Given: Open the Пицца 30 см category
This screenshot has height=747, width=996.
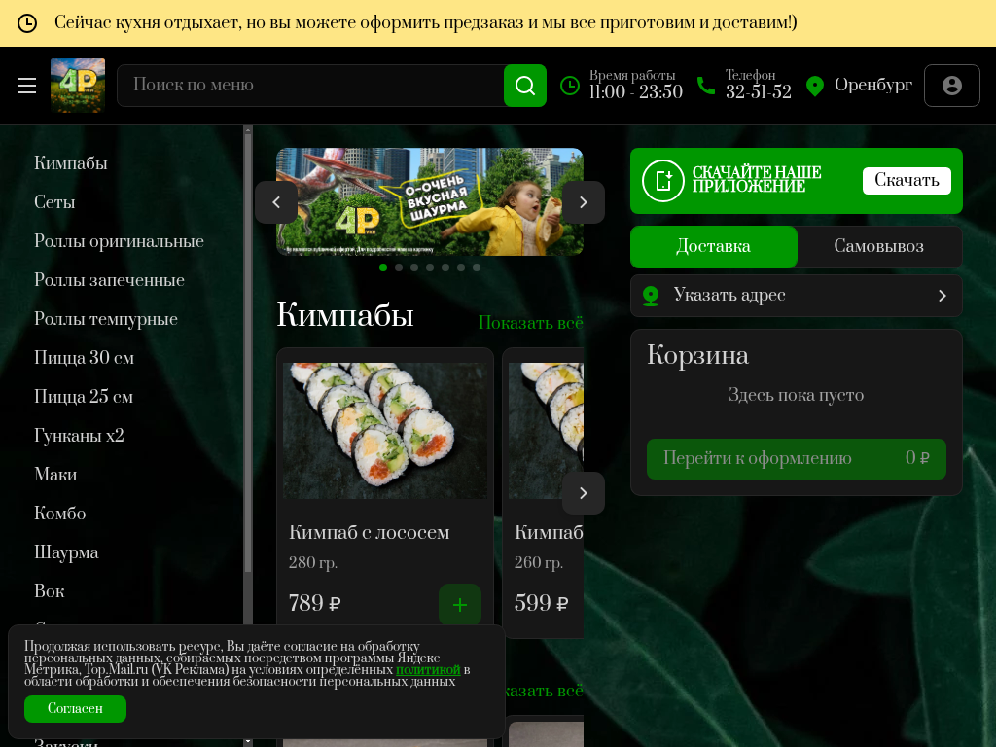Looking at the screenshot, I should point(84,358).
